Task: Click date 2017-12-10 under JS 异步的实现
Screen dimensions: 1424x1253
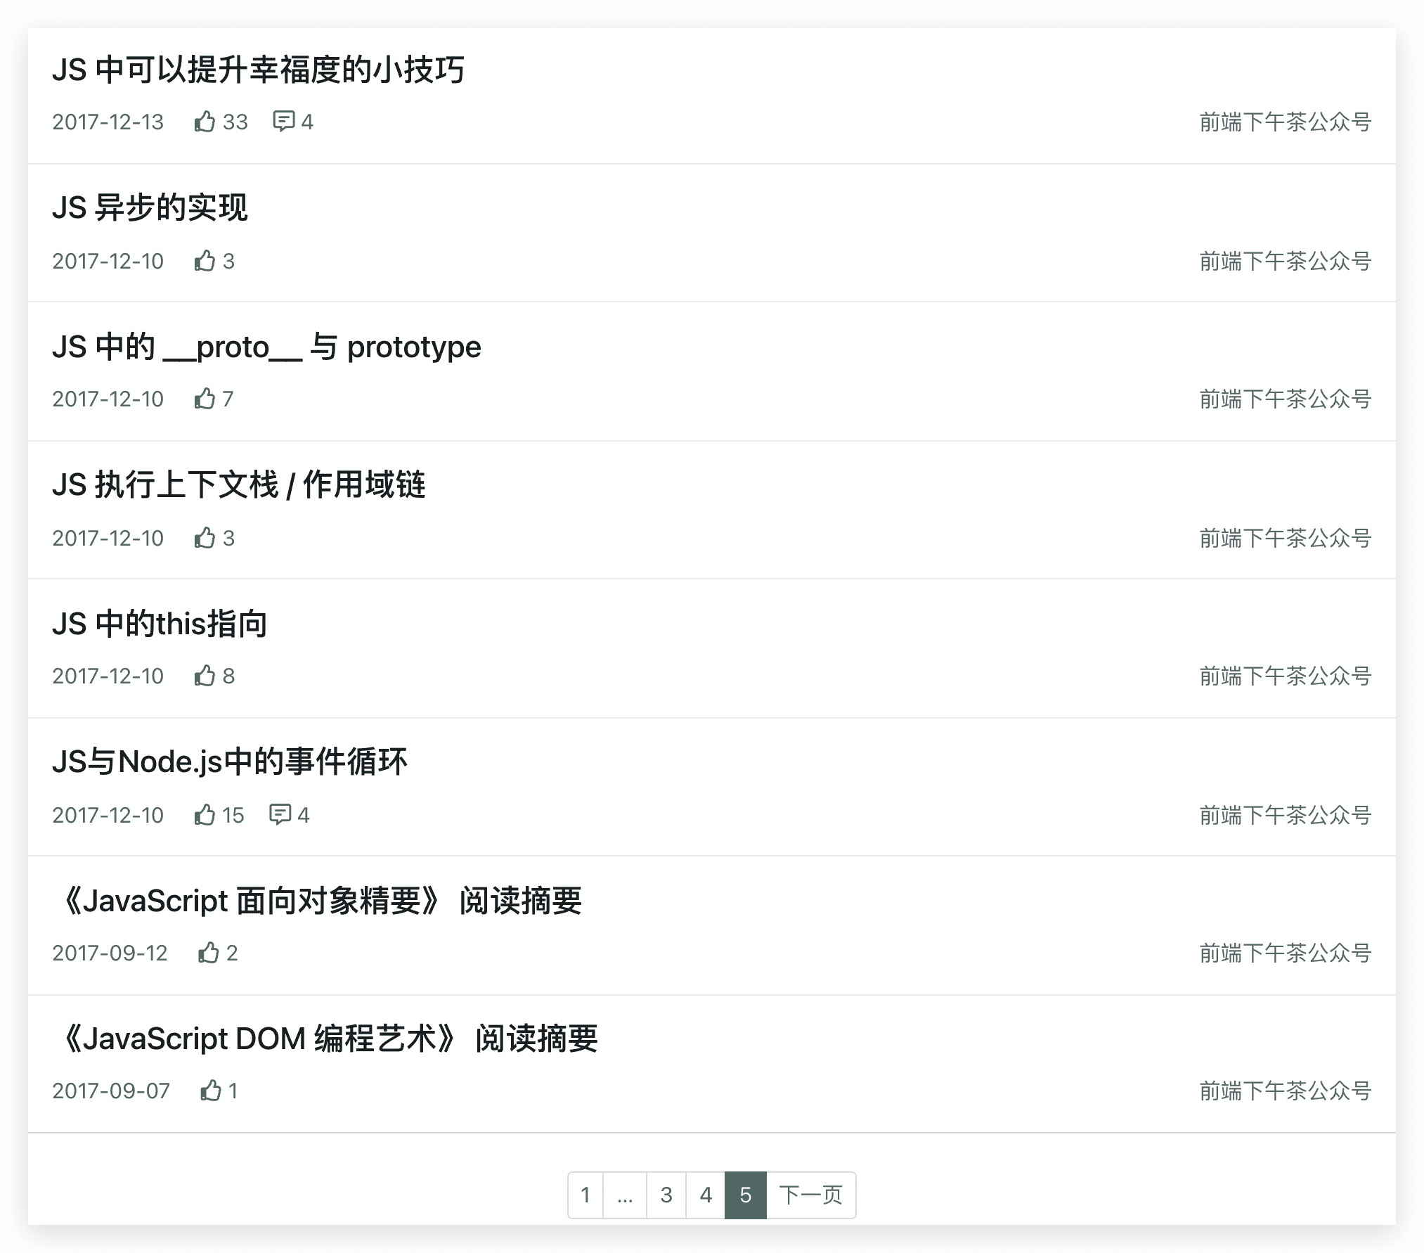Action: point(108,261)
